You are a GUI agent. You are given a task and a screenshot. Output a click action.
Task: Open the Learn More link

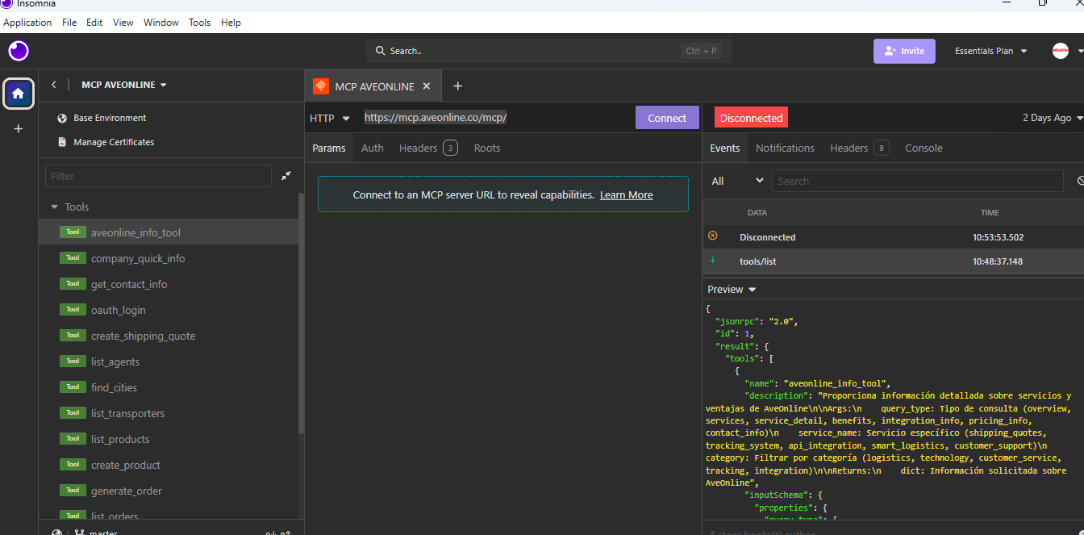coord(627,194)
